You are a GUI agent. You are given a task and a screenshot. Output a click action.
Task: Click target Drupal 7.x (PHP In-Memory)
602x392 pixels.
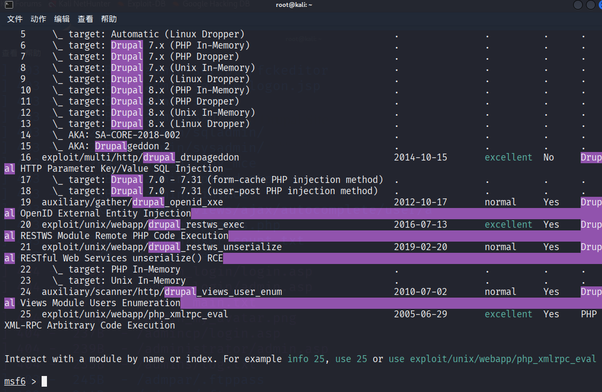point(151,46)
